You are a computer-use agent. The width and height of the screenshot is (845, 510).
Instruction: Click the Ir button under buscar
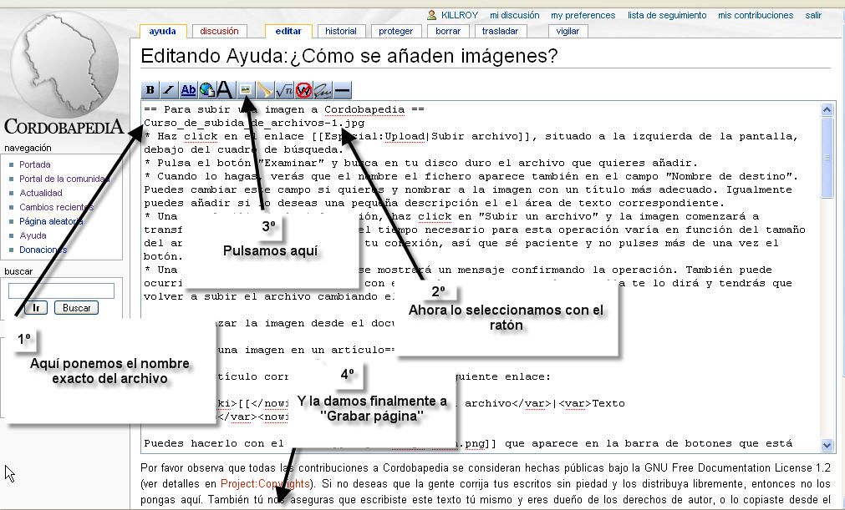36,308
